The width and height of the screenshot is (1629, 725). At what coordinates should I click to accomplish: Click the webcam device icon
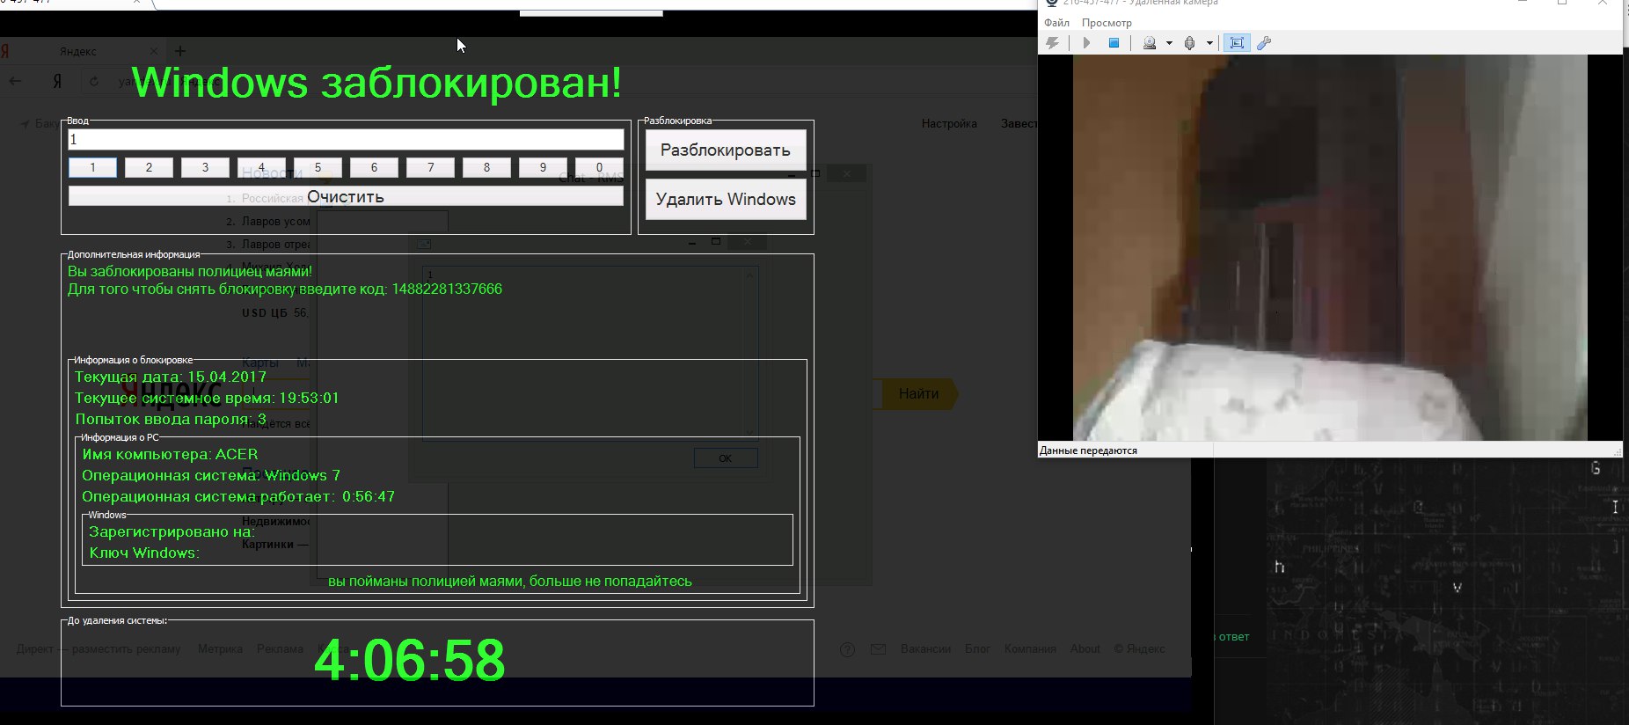1150,43
